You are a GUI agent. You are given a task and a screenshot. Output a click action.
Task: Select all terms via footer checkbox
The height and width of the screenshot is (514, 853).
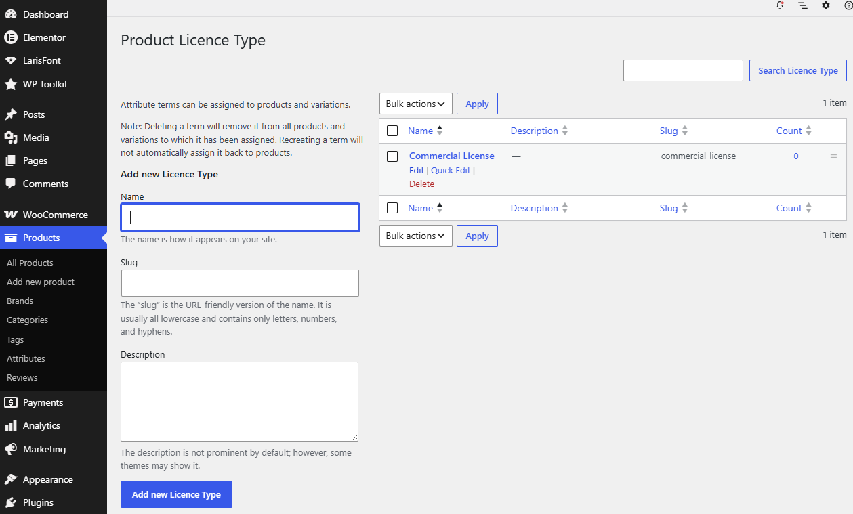tap(392, 208)
